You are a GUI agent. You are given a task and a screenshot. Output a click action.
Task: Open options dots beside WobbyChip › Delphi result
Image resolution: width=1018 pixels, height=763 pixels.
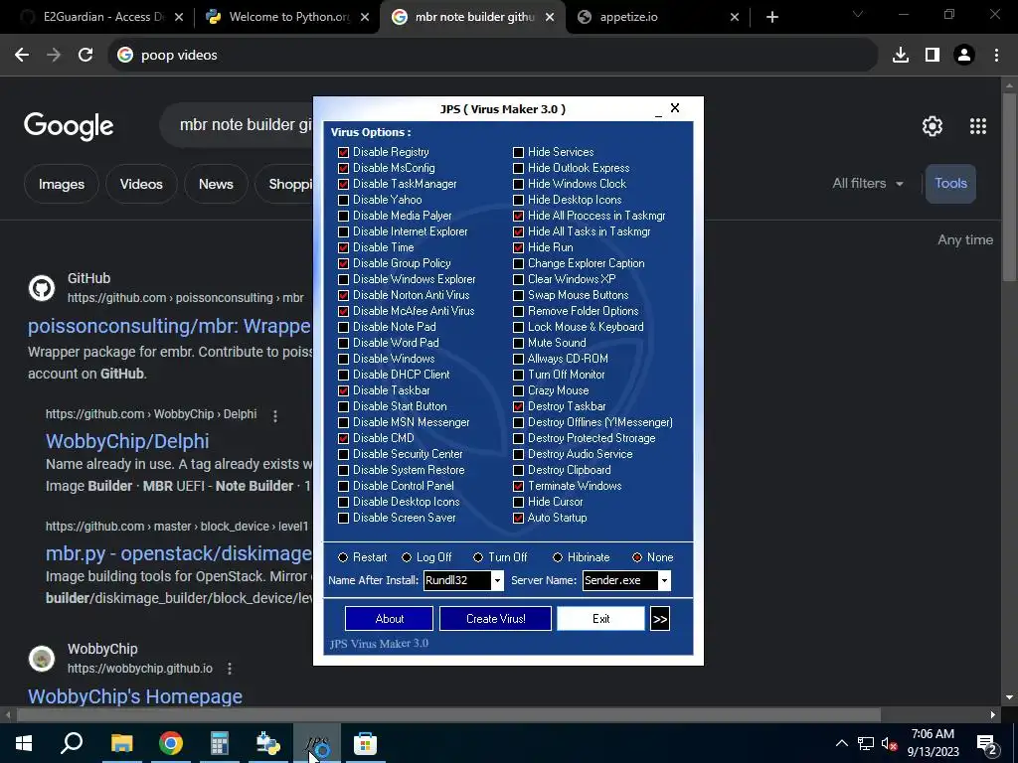click(275, 416)
